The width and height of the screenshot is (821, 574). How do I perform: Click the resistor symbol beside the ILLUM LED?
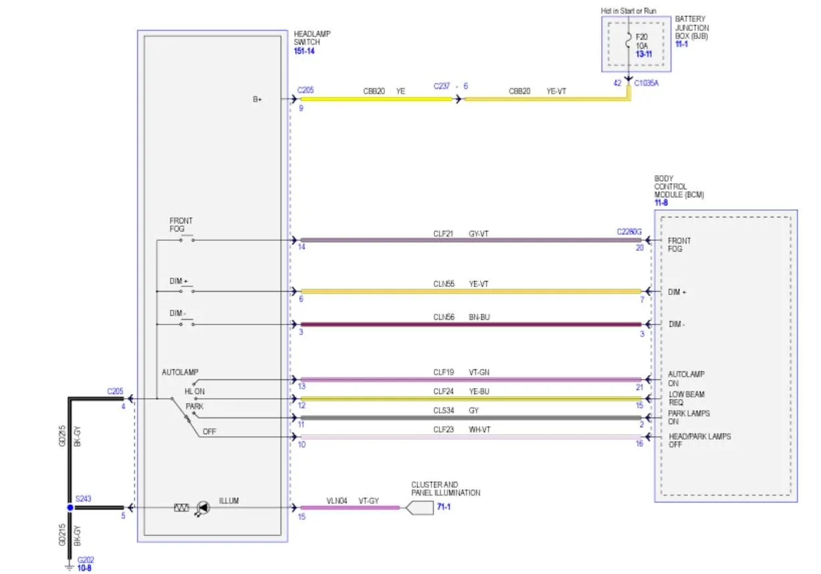pos(181,508)
